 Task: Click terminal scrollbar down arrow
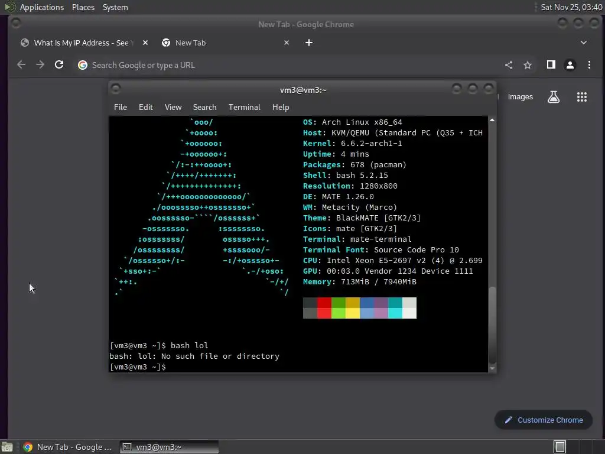[492, 368]
